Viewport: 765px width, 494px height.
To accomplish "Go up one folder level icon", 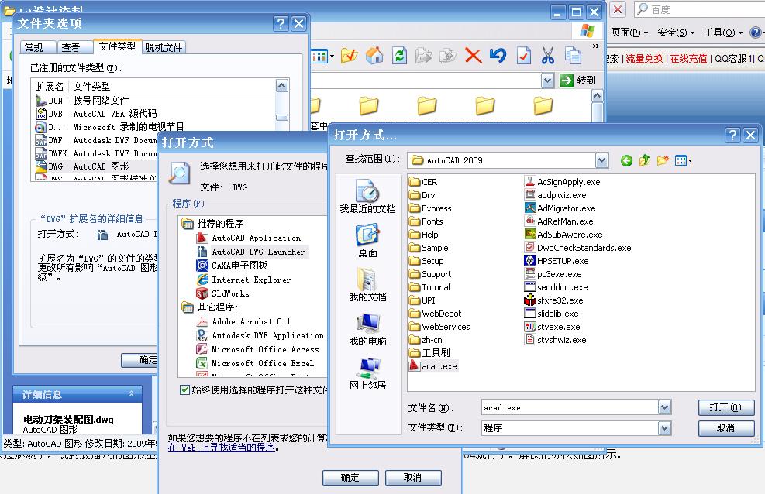I will (645, 160).
